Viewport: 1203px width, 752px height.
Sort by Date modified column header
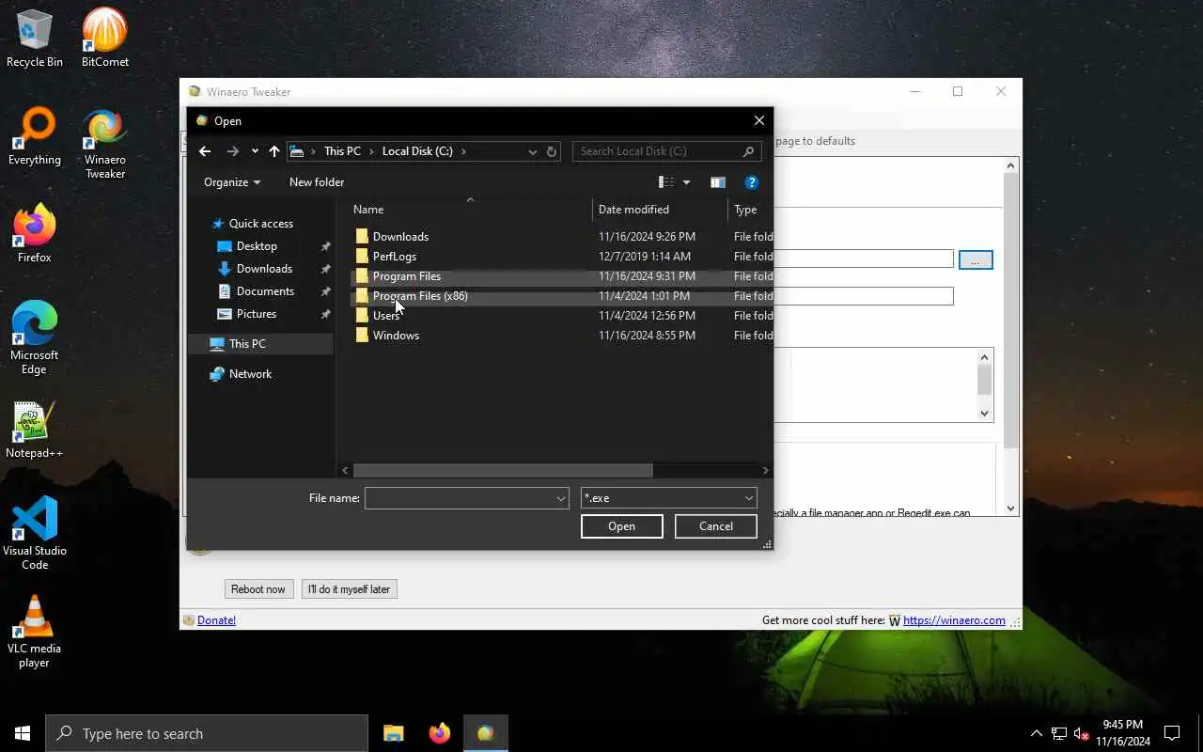[660, 210]
